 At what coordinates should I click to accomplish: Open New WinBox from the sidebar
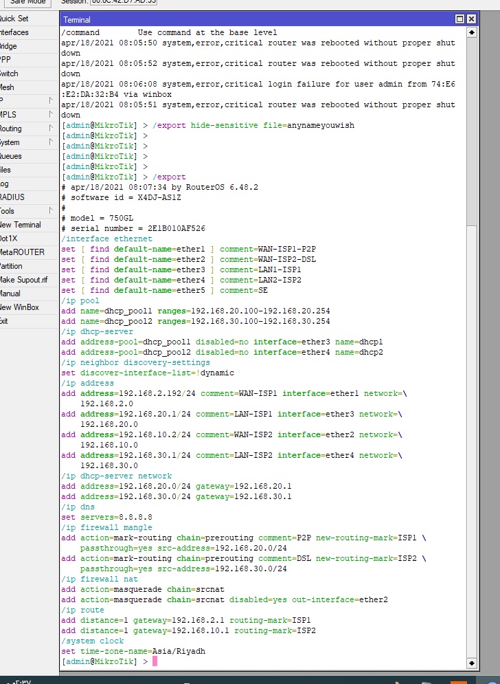tap(19, 307)
